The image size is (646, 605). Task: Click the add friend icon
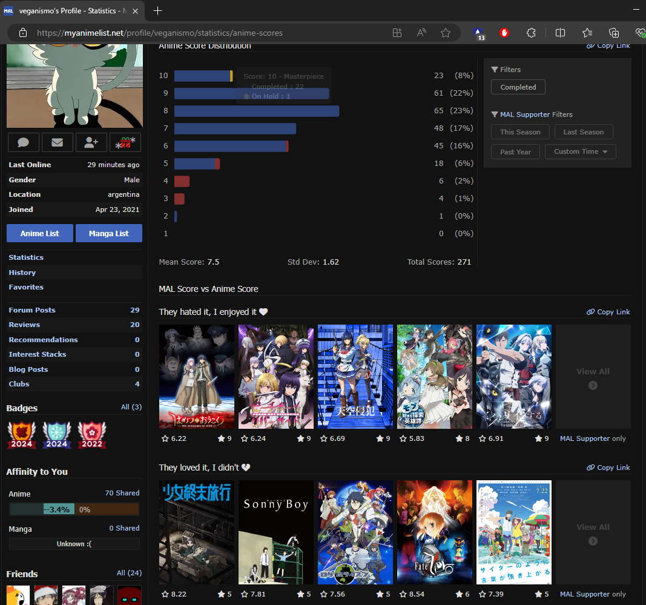pos(91,142)
